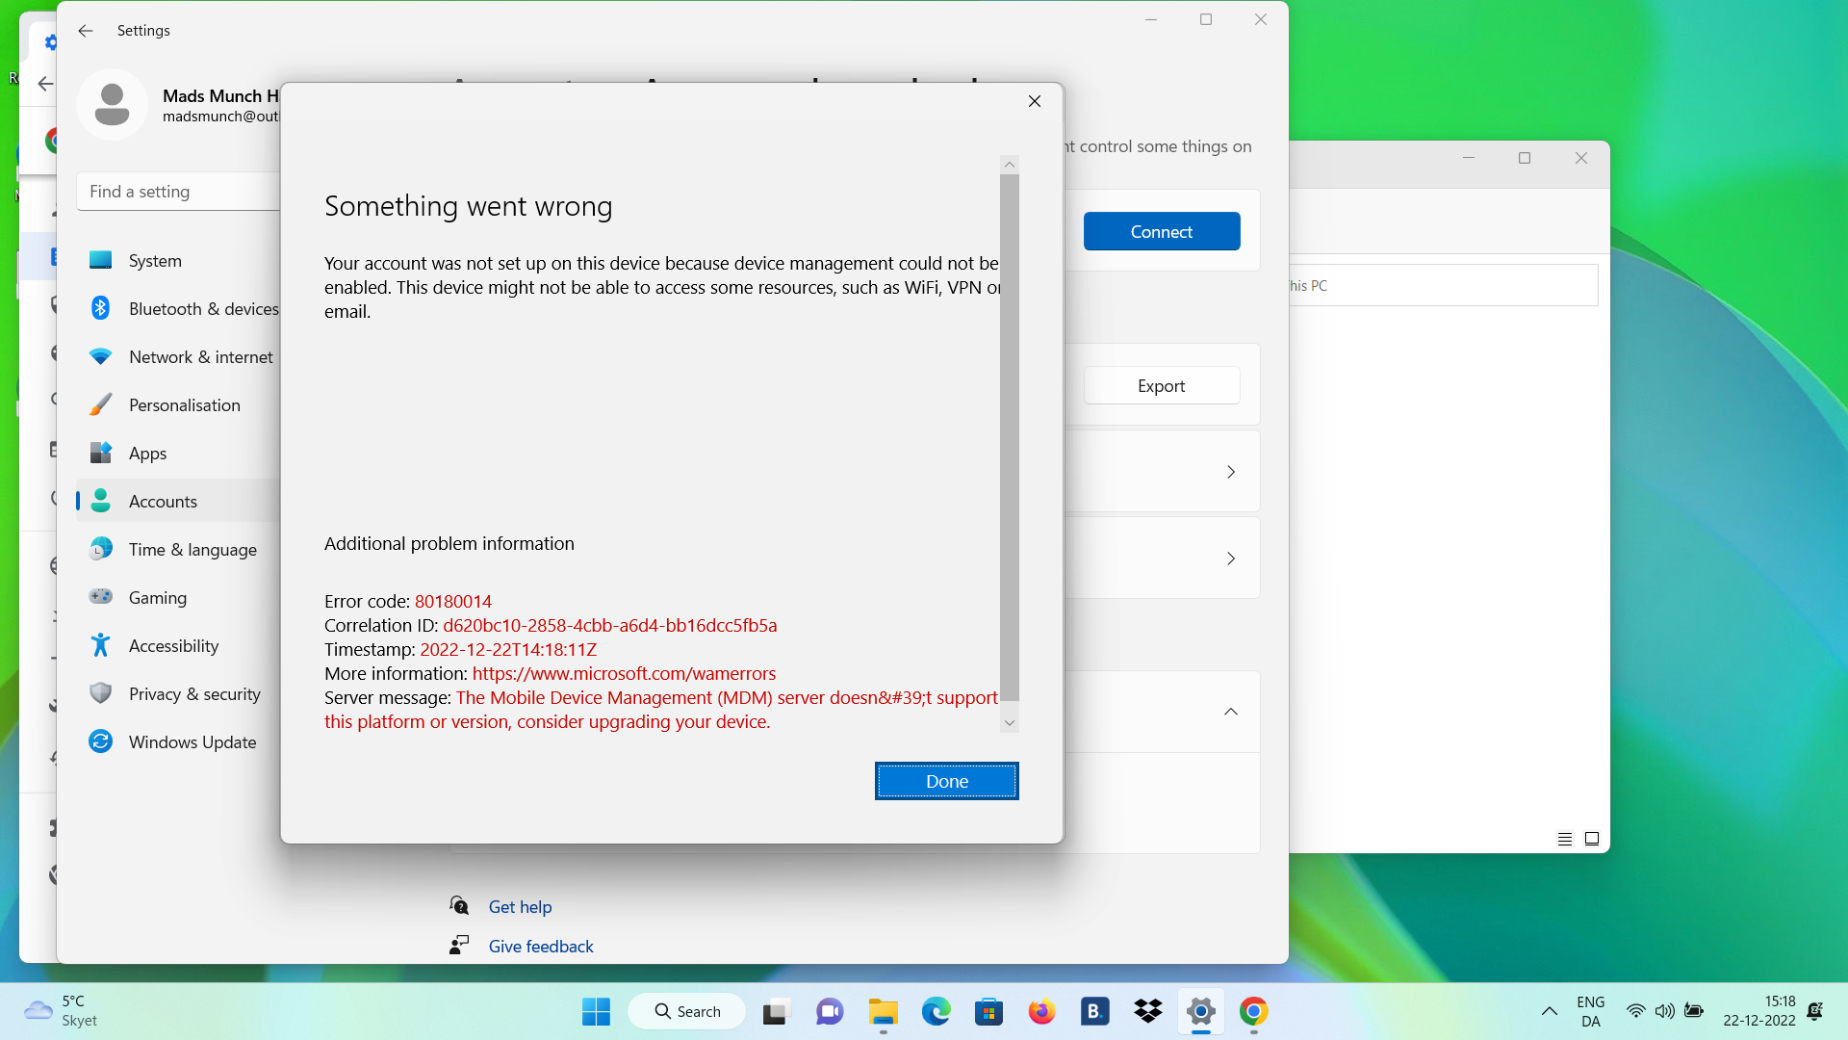This screenshot has width=1848, height=1040.
Task: Click the back arrow next to Settings title
Action: pos(86,31)
